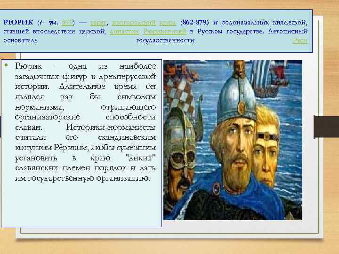Image resolution: width=339 pixels, height=254 pixels.
Task: Click the word "основатель" in the header
Action: pyautogui.click(x=21, y=40)
